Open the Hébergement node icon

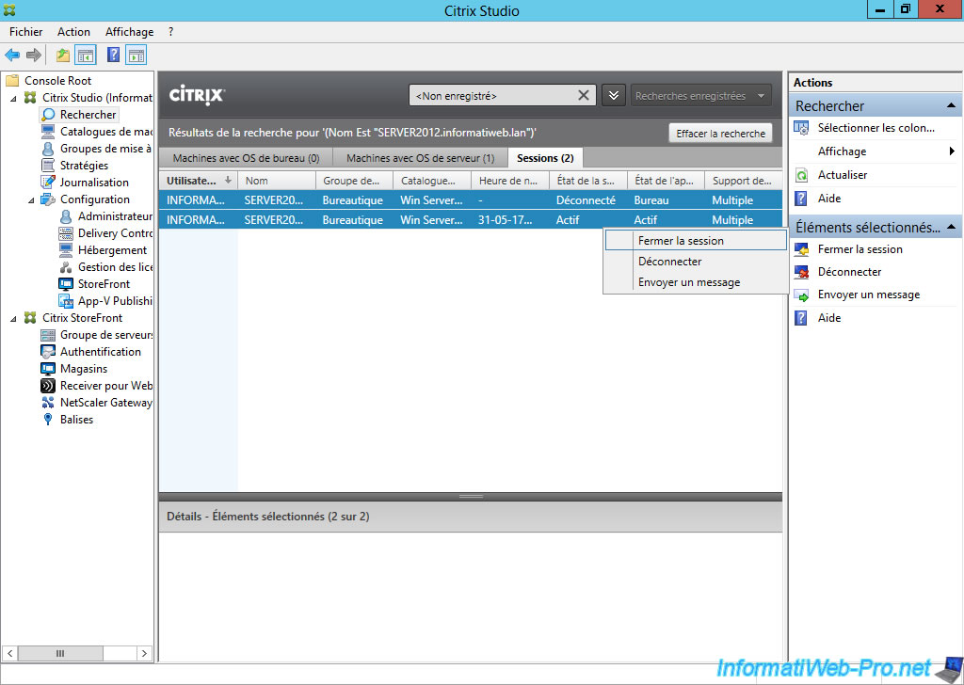(x=66, y=250)
